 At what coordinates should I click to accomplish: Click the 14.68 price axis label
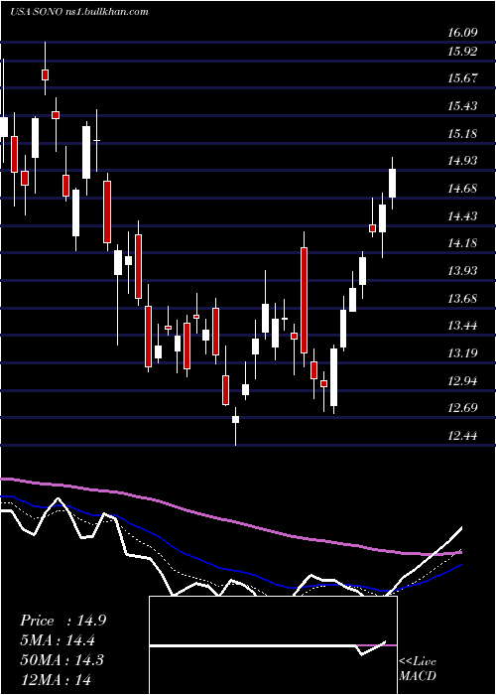[462, 189]
